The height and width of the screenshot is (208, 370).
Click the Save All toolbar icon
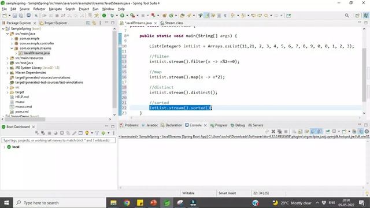coord(21,16)
